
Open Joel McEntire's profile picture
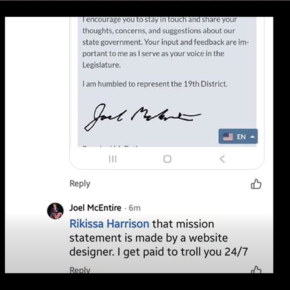[x=55, y=211]
